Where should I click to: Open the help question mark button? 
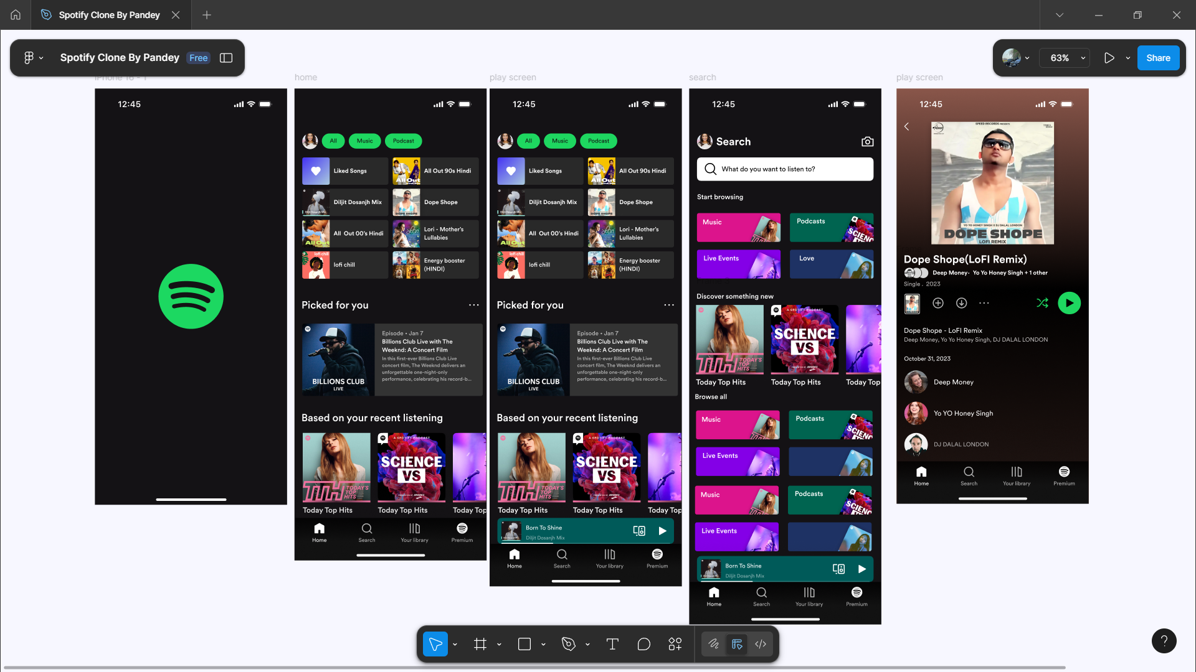1164,641
